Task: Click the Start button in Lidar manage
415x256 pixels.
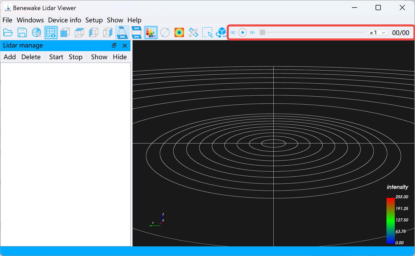Action: [x=56, y=57]
